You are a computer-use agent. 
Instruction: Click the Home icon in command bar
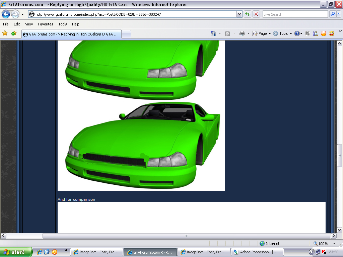pos(213,33)
